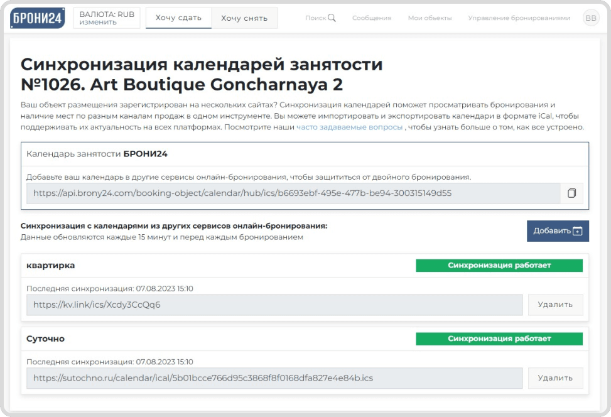Click the sutochno.ru calendar URL field
This screenshot has width=611, height=417.
(274, 378)
